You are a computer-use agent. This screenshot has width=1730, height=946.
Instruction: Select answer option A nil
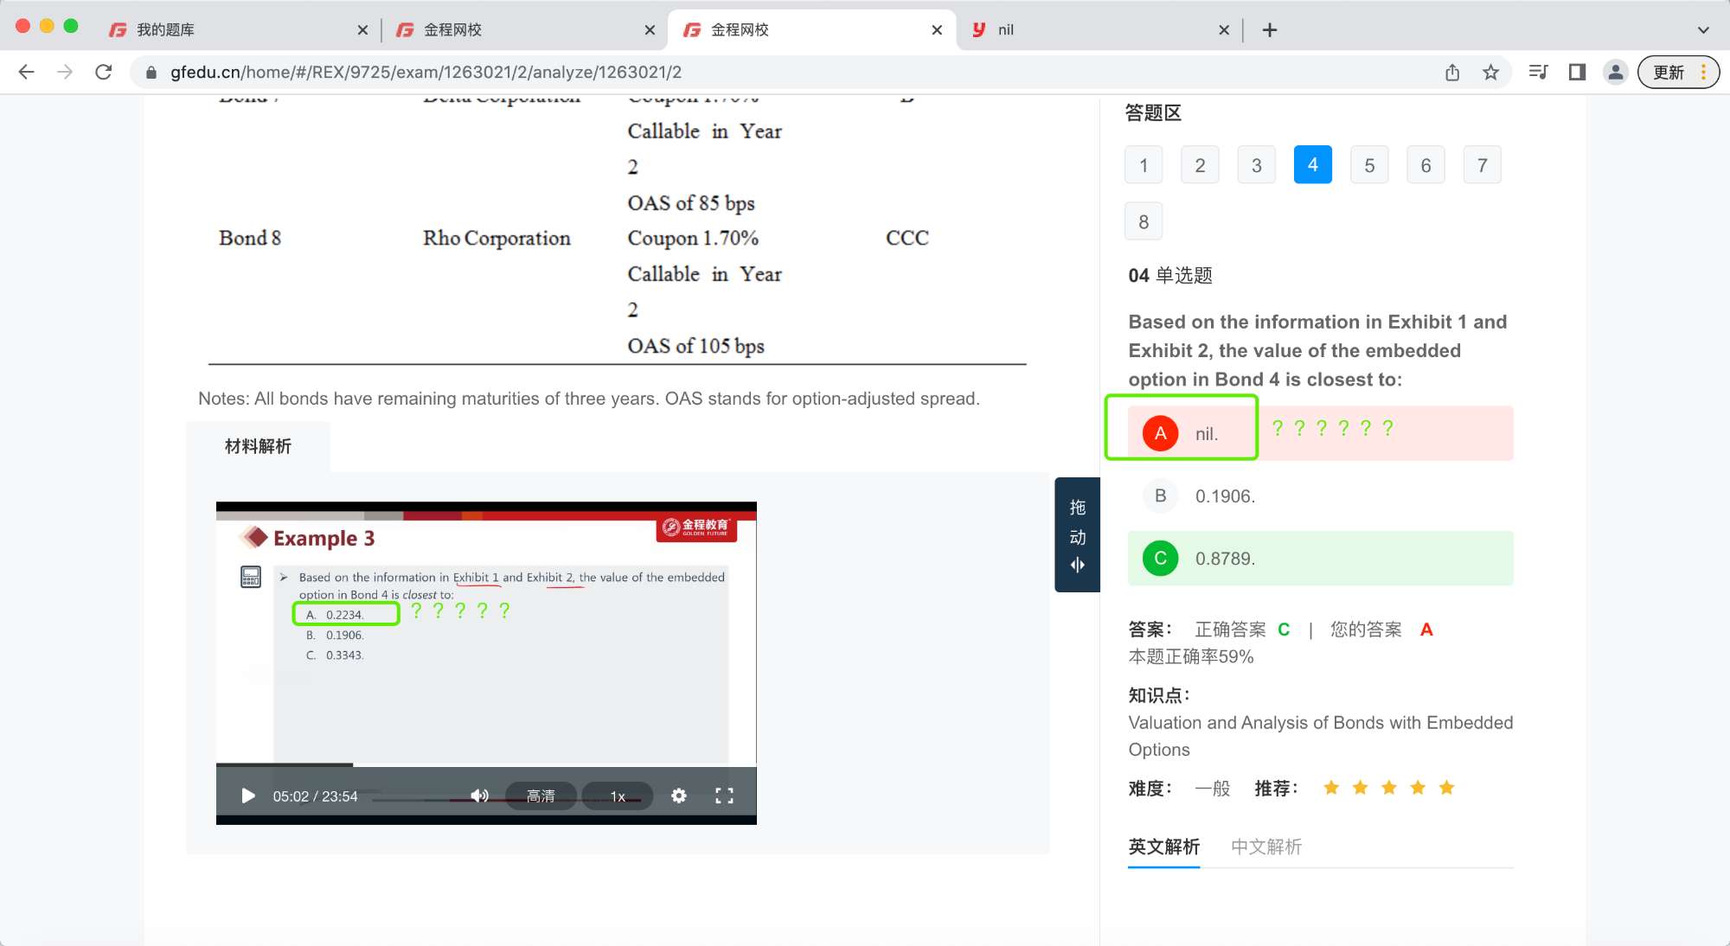click(1160, 433)
